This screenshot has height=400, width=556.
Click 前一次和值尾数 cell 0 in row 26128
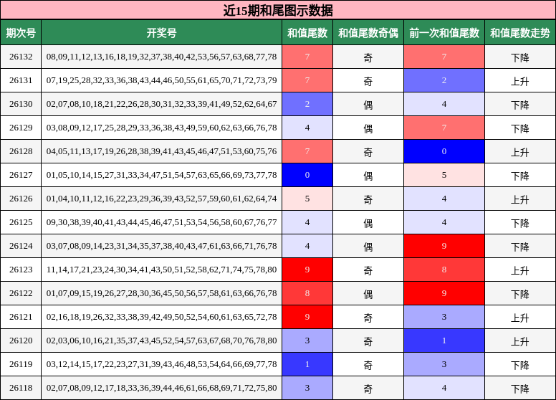pos(444,151)
